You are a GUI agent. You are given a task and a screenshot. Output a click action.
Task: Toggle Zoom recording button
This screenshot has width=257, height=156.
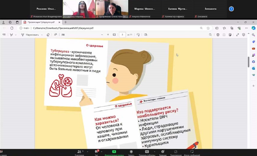click(131, 153)
